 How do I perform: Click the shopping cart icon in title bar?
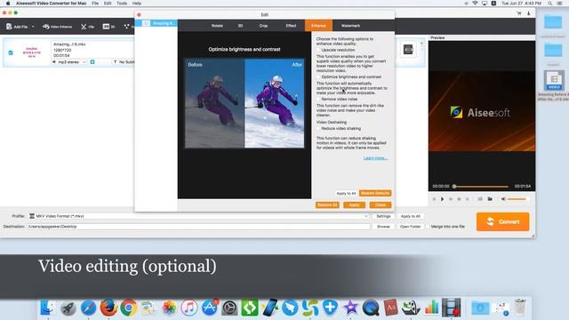[x=519, y=13]
